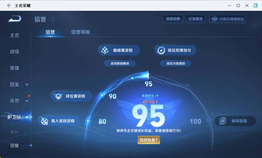The width and height of the screenshot is (262, 158).
Task: Open 审判 sub-item in sidebar
Action: [x=15, y=132]
